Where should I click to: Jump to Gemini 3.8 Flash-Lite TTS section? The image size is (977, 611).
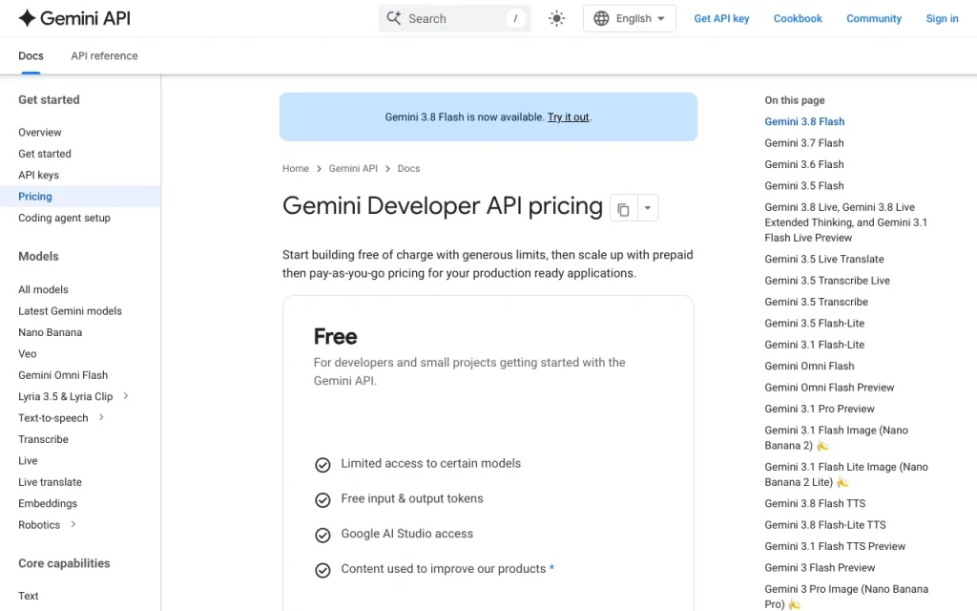tap(825, 524)
